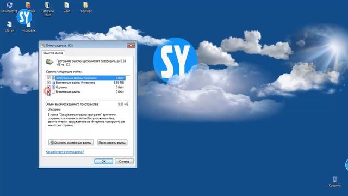Select the Временные файлы row text
The width and height of the screenshot is (348, 196).
click(x=68, y=92)
